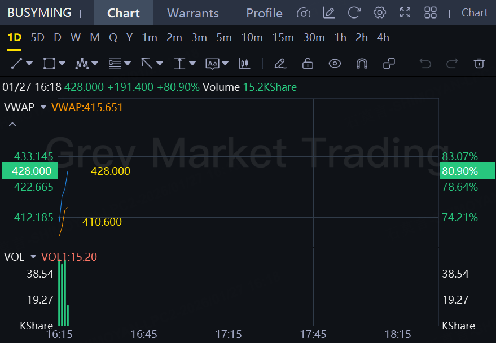Remove all drawings with the trash icon
The height and width of the screenshot is (343, 496).
pos(479,63)
